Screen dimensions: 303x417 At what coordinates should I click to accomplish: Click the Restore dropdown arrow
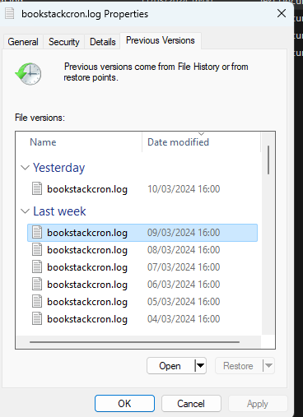point(268,365)
